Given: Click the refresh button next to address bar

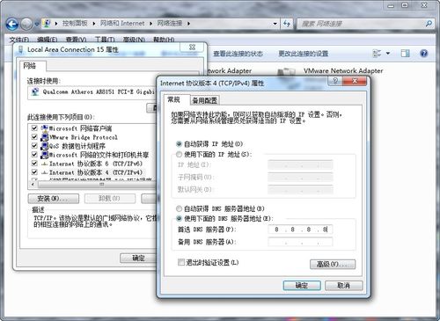Looking at the screenshot, I should tap(287, 24).
